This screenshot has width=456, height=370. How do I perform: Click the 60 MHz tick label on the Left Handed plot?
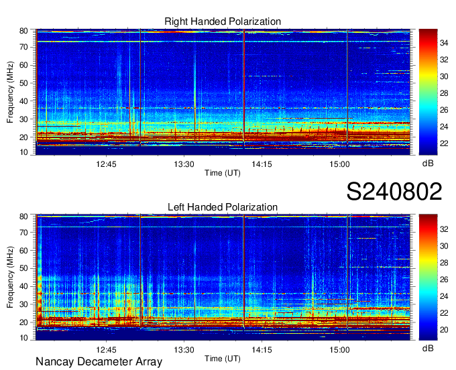point(23,251)
